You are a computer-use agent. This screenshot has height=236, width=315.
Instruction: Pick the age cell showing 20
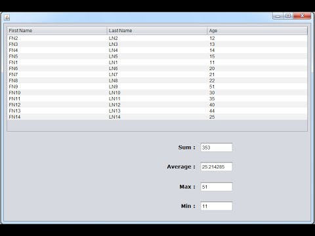257,69
